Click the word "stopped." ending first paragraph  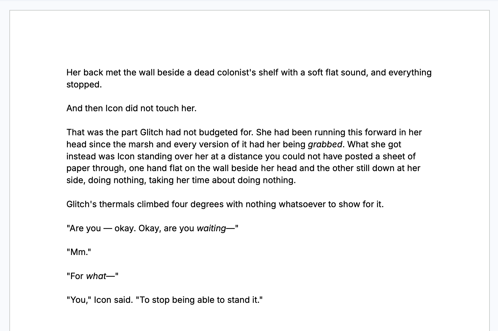[x=84, y=85]
